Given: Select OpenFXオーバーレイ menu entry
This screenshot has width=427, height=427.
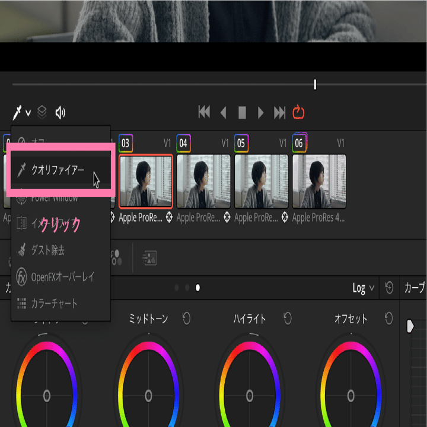Looking at the screenshot, I should pos(60,277).
